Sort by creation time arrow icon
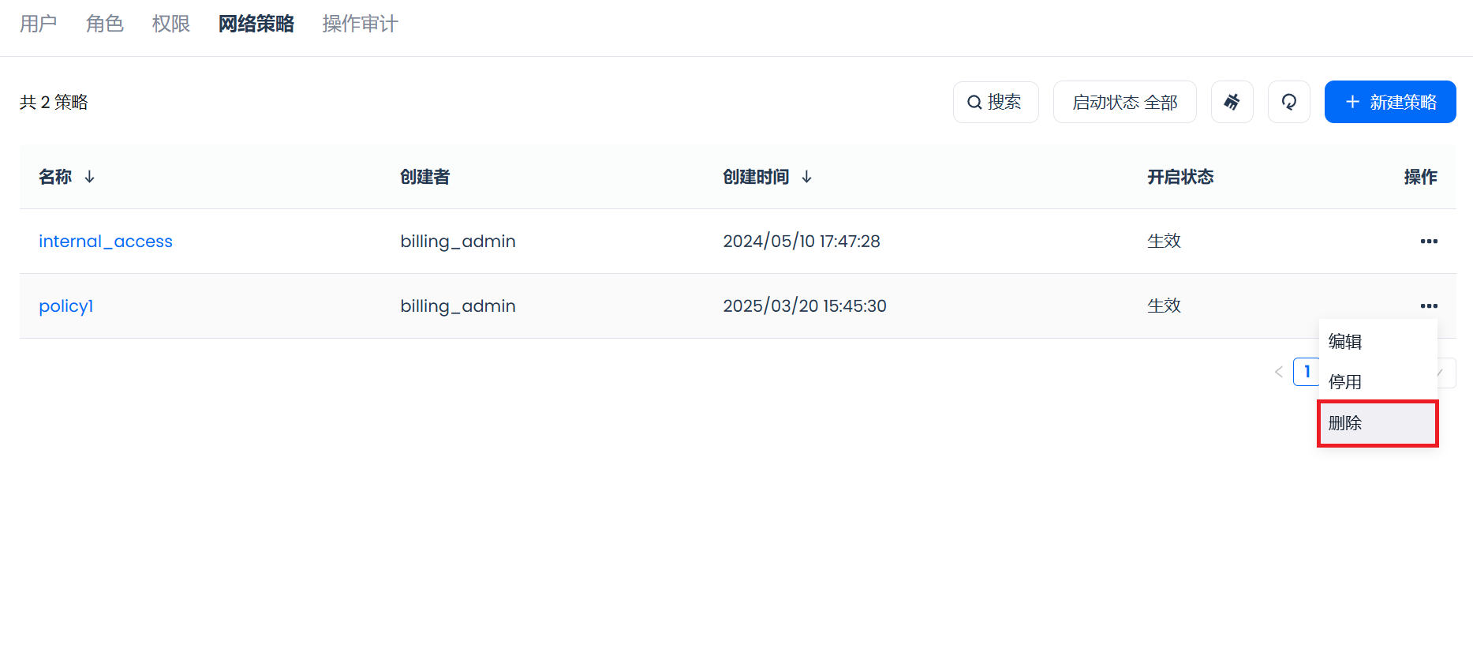The height and width of the screenshot is (671, 1473). click(806, 177)
